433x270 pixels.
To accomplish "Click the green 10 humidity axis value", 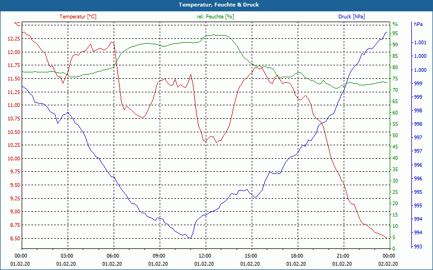I will (x=395, y=226).
